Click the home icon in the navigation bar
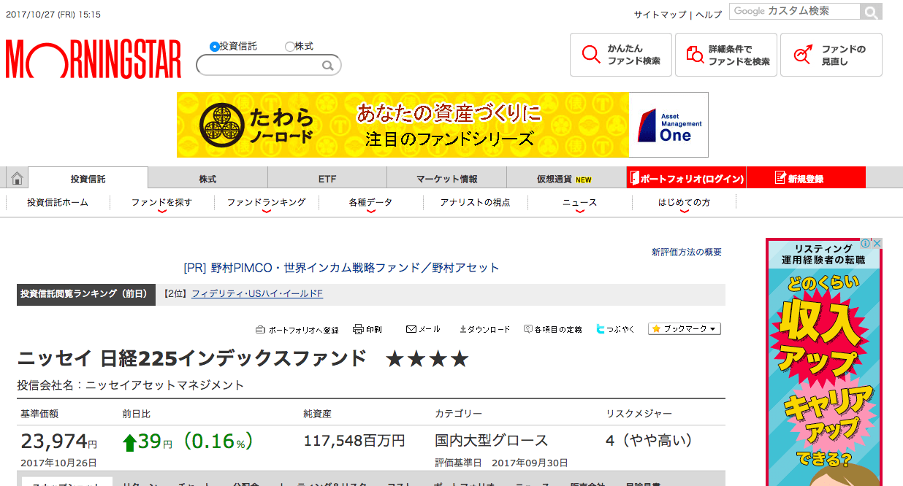Image resolution: width=903 pixels, height=486 pixels. point(15,177)
